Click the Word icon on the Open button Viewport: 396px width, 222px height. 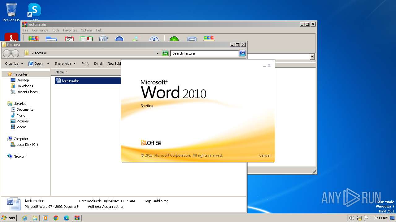click(31, 64)
